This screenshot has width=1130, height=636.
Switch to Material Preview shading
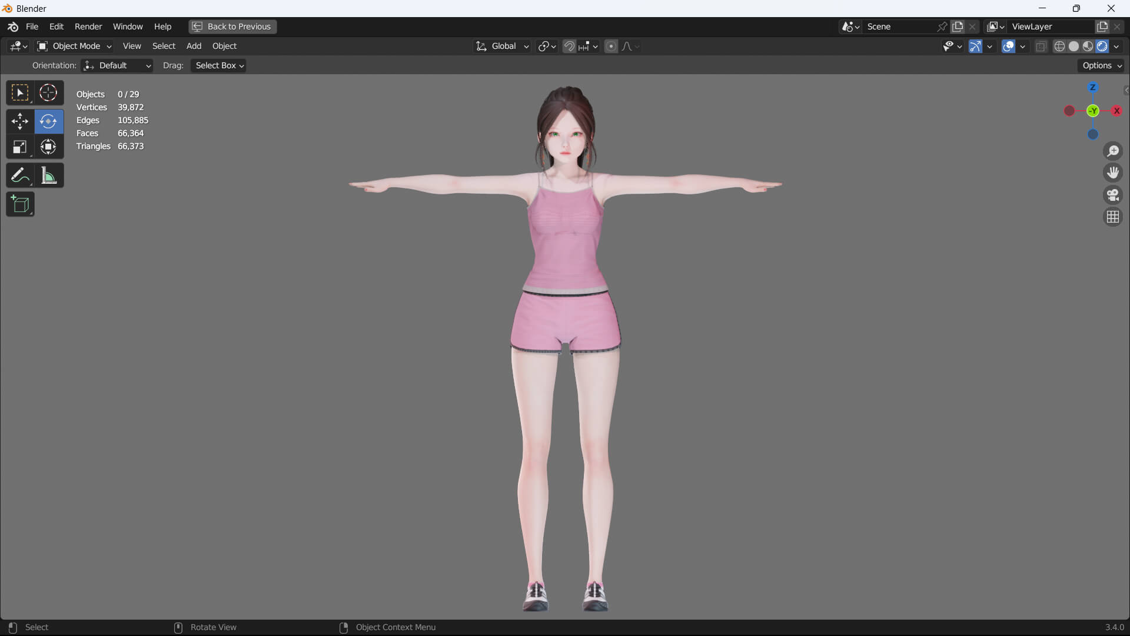click(x=1088, y=46)
